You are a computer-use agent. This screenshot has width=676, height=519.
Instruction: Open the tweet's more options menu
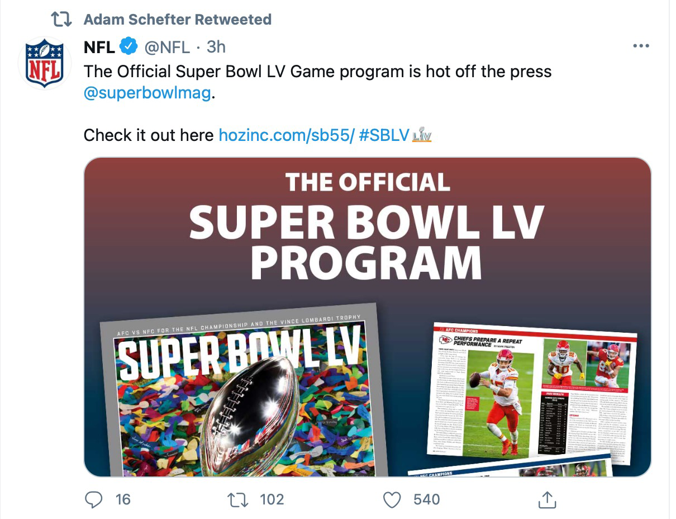[640, 46]
